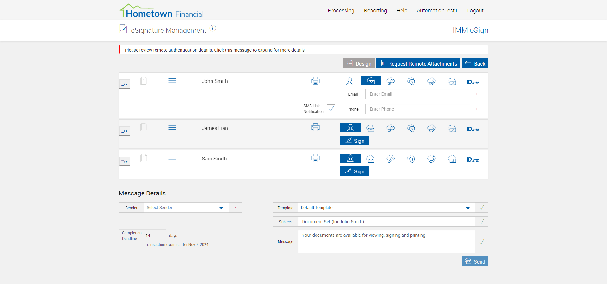The width and height of the screenshot is (607, 284).
Task: Open the Default Template dropdown
Action: [386, 208]
